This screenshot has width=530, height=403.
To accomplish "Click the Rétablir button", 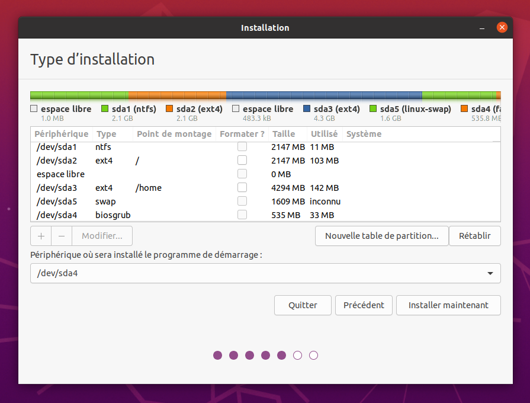I will click(474, 236).
